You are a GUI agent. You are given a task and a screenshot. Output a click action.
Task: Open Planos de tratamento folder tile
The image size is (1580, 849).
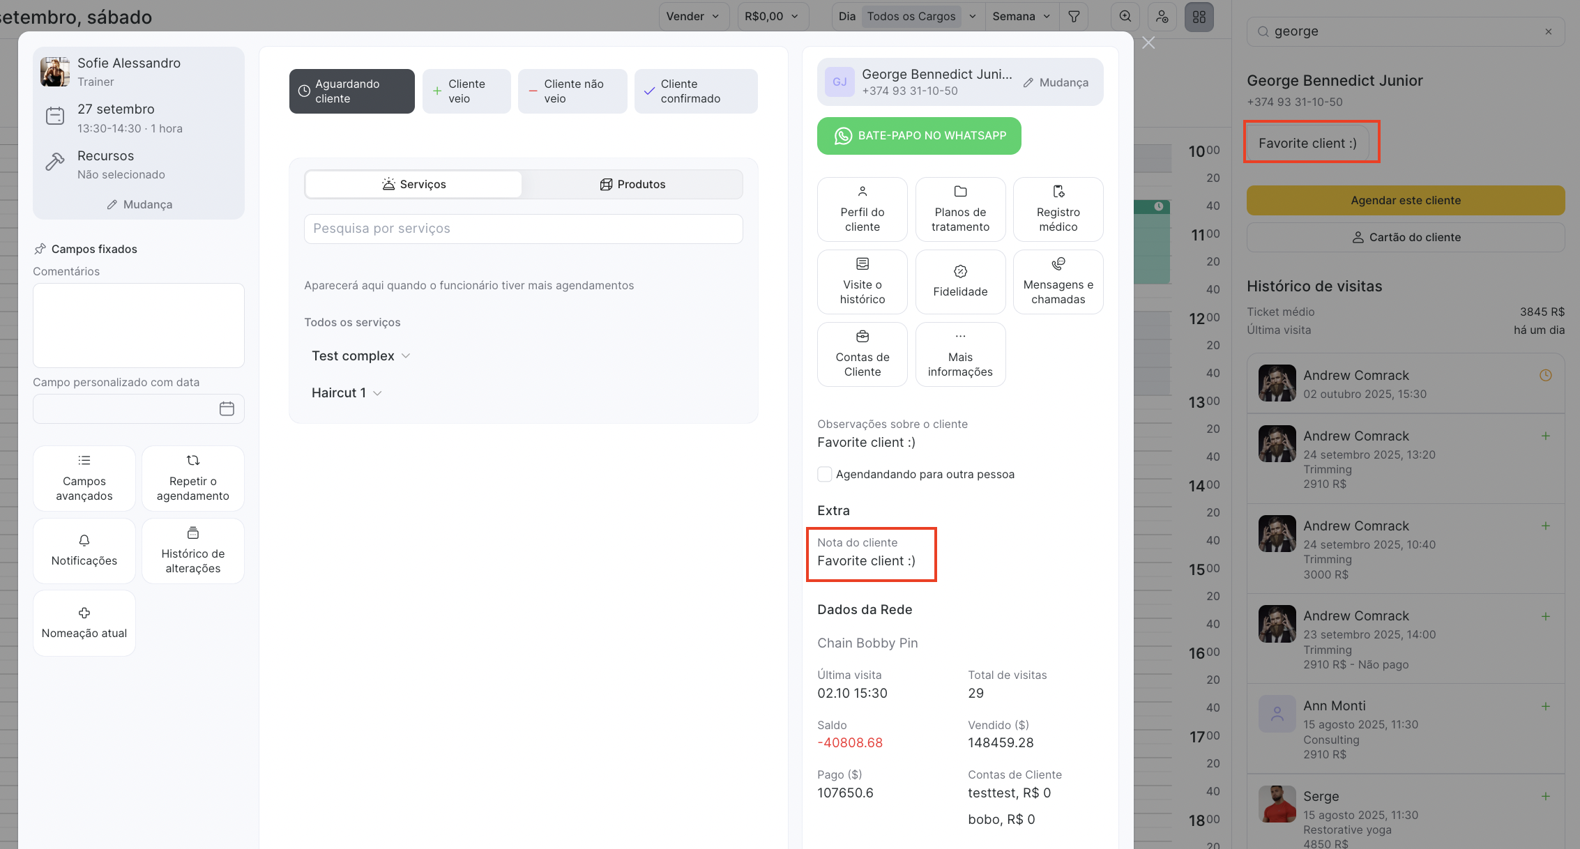[960, 209]
